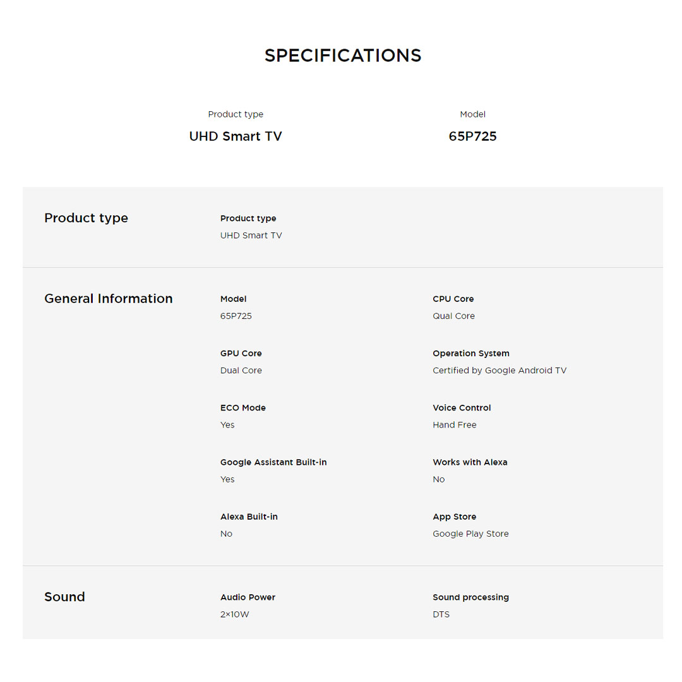Click the large 65P725 model header text
Screen dimensions: 682x682
472,136
